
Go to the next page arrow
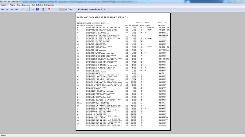12,9
